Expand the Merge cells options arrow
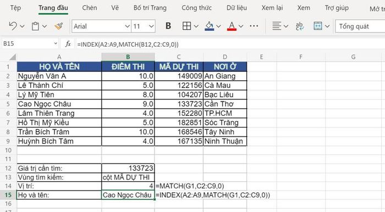This screenshot has width=385, height=212. (327, 26)
